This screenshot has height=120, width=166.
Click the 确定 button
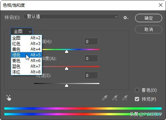[149, 18]
